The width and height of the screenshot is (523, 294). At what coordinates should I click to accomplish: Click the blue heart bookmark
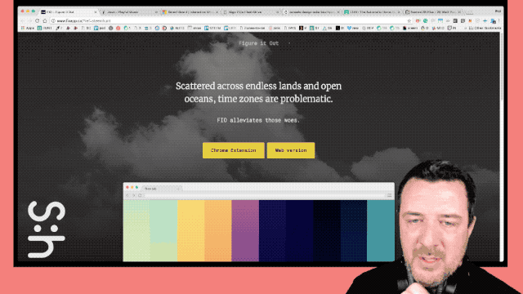coord(349,28)
